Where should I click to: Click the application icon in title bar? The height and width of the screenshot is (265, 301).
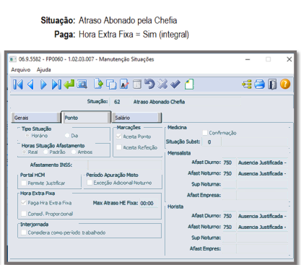[13, 59]
